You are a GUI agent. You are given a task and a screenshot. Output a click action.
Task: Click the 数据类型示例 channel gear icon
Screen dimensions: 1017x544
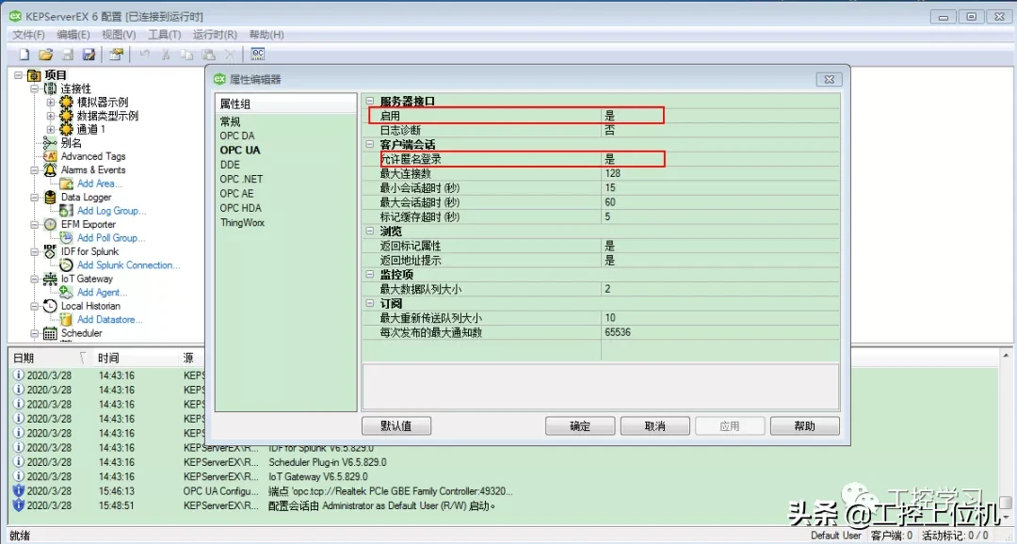tap(66, 116)
